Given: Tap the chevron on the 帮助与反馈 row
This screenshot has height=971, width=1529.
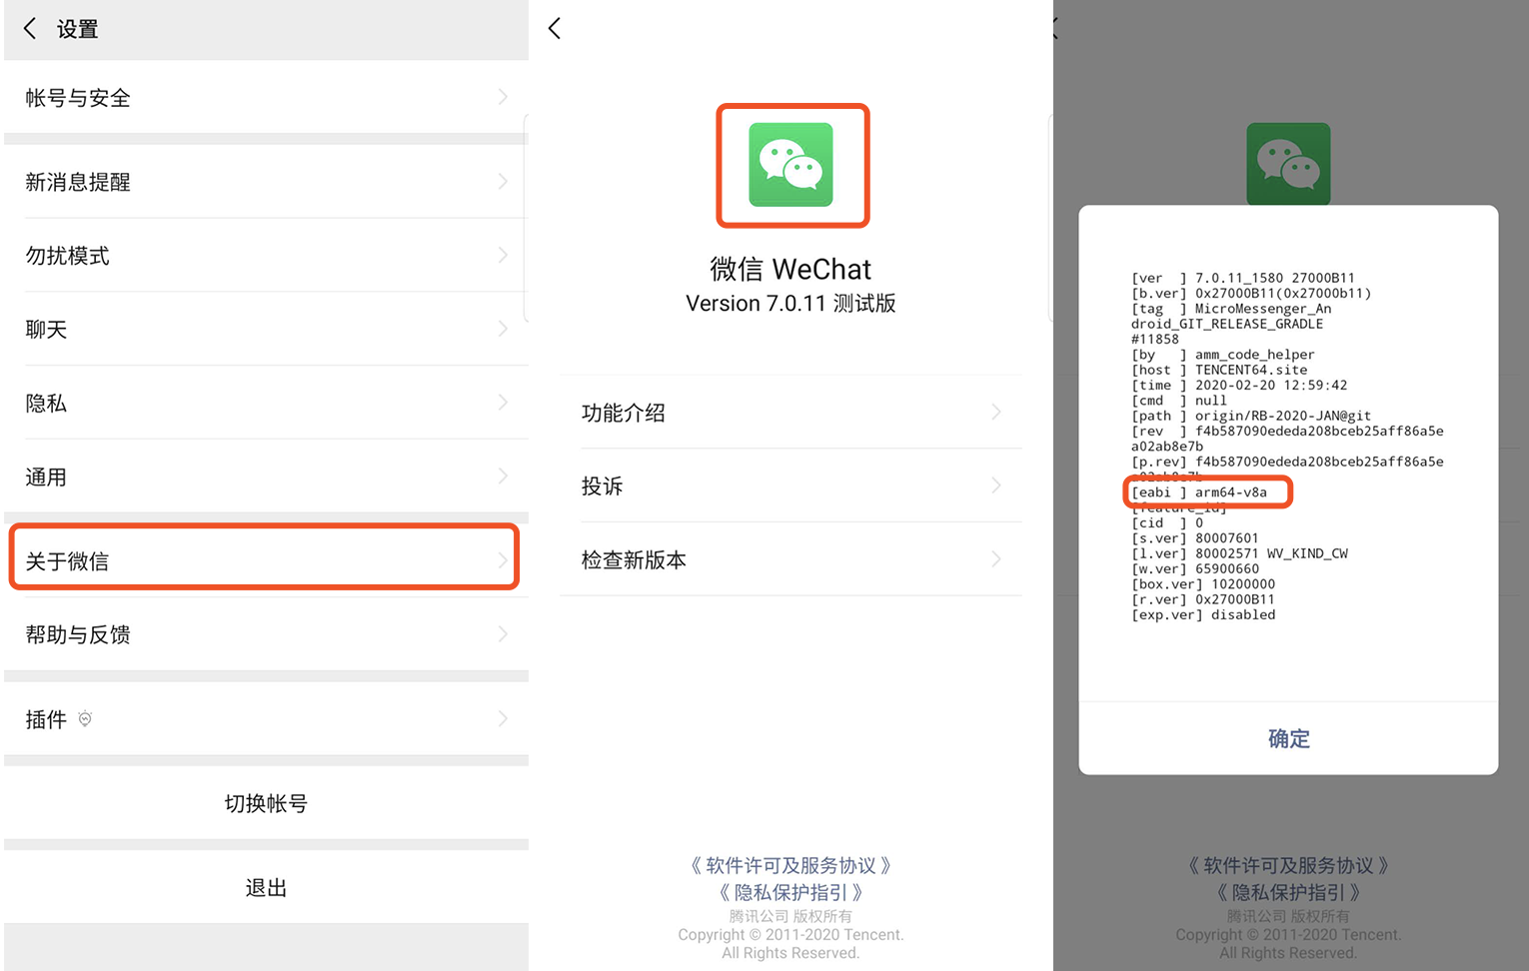Looking at the screenshot, I should coord(503,633).
